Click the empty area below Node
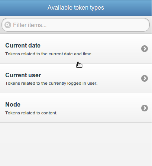The height and width of the screenshot is (166, 152). click(76, 144)
